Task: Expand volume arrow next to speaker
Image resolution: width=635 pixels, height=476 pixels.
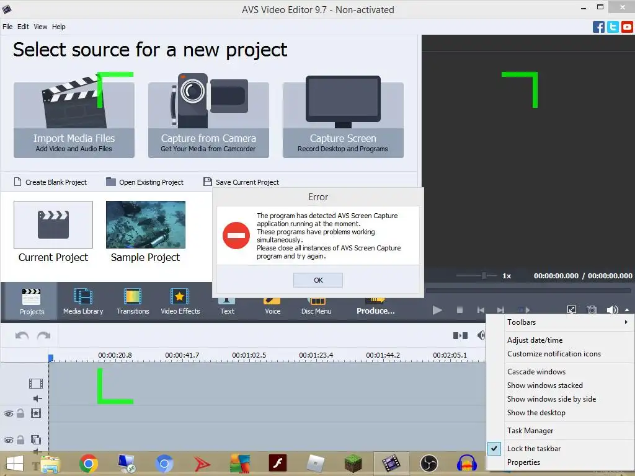Action: tap(627, 310)
